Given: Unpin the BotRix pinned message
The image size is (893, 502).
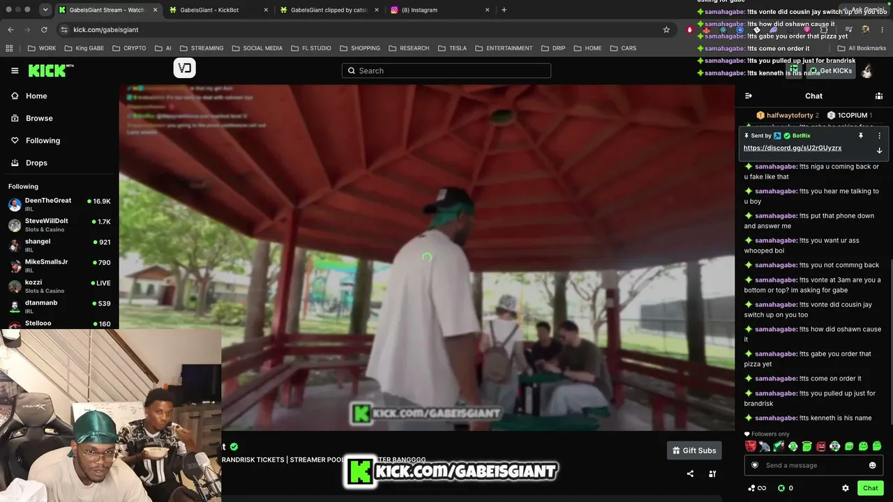Looking at the screenshot, I should click(861, 136).
